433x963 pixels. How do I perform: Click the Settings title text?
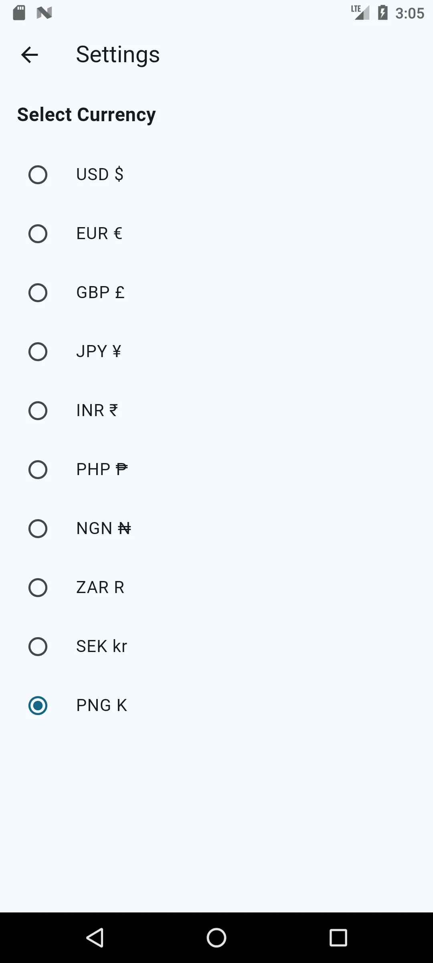[x=118, y=55]
